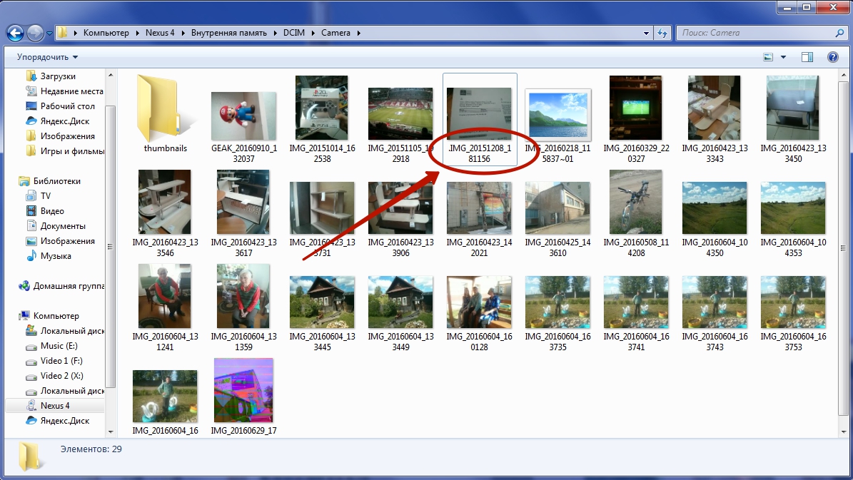Click the search magnifier icon

click(839, 33)
